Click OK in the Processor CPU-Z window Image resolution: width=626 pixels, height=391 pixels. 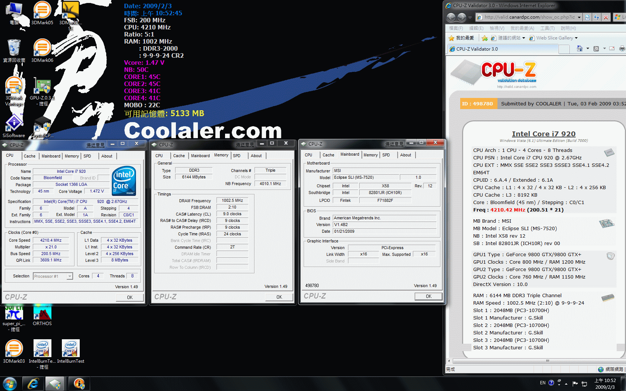coord(130,298)
